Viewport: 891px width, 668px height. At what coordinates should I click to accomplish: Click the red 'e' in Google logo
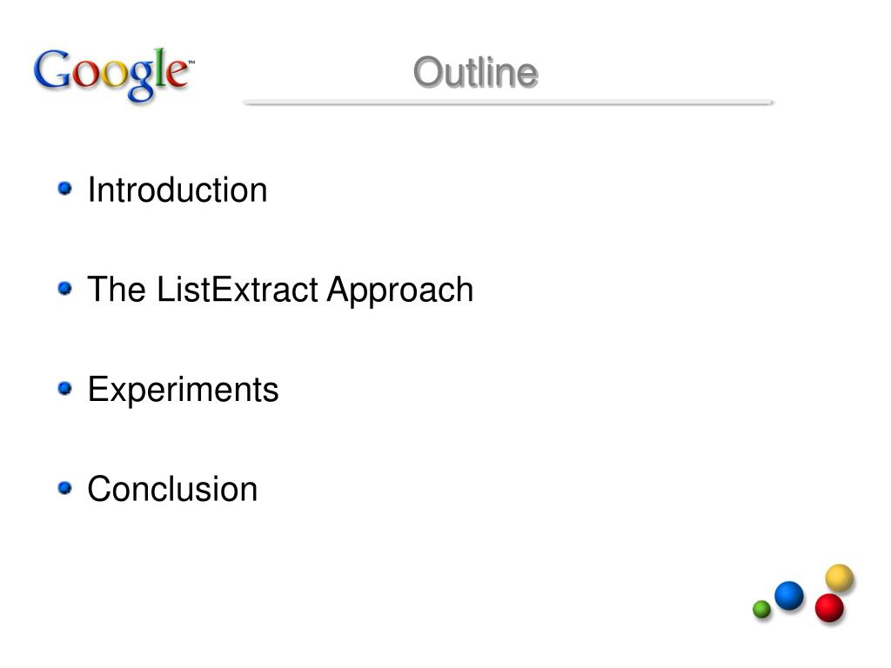pos(178,74)
